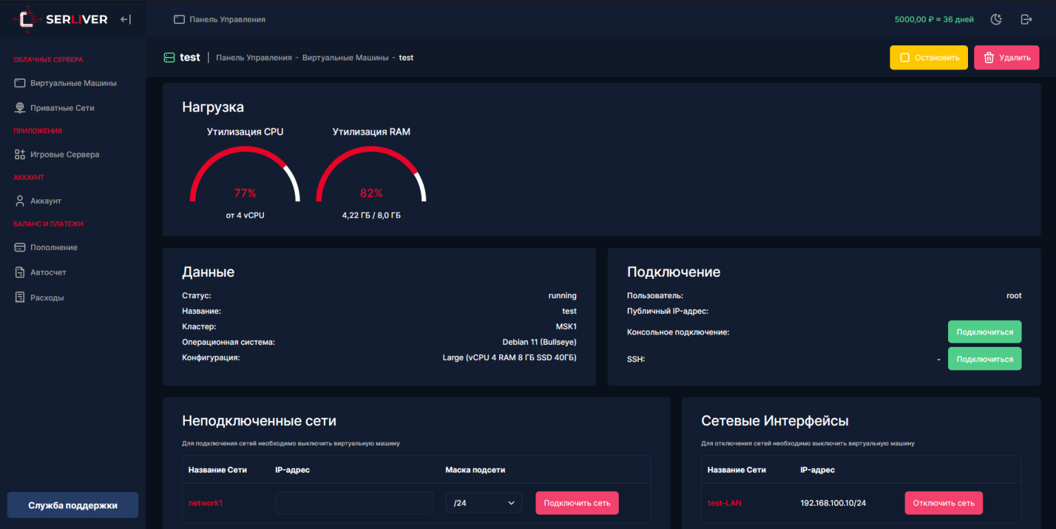Click the Расходы receipt icon
The width and height of the screenshot is (1056, 529).
[19, 298]
